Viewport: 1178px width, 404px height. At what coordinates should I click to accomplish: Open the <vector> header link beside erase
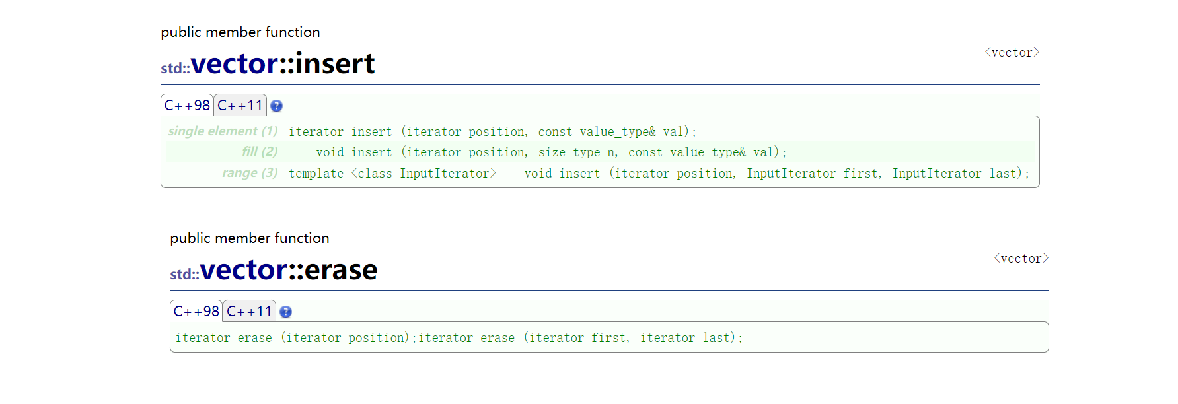[1021, 259]
